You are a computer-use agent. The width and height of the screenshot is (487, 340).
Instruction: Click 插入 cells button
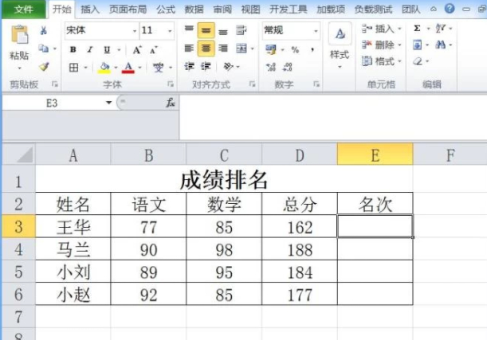point(382,29)
